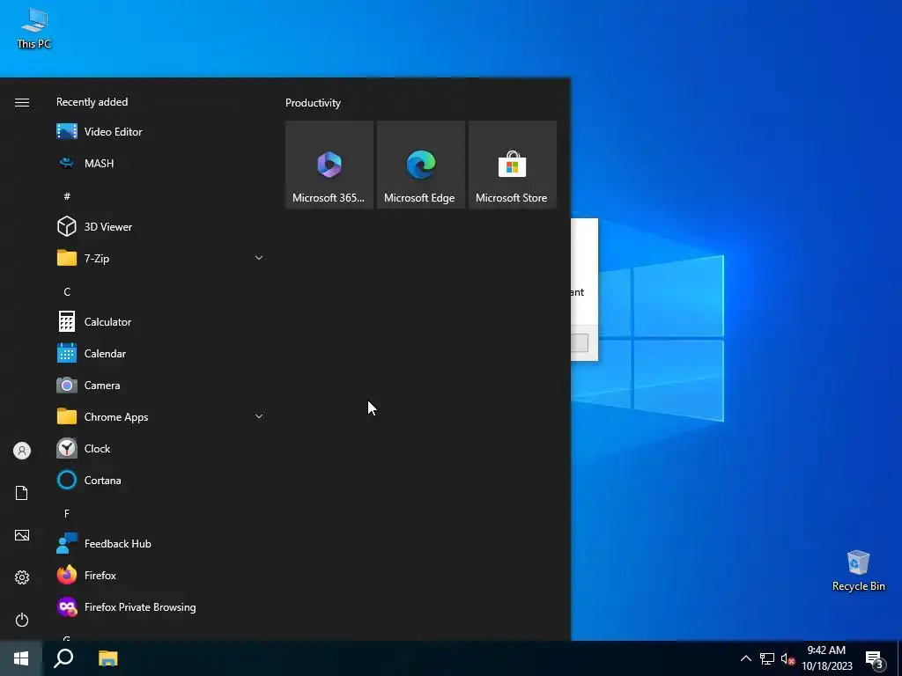Open File Explorer from the taskbar
The width and height of the screenshot is (902, 676).
coord(107,658)
